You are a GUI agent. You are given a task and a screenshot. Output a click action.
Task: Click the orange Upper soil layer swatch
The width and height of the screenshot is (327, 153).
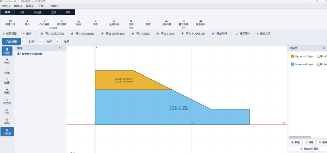point(292,56)
